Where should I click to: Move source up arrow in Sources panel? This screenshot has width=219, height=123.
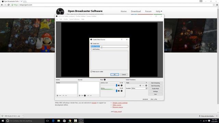click(88, 96)
